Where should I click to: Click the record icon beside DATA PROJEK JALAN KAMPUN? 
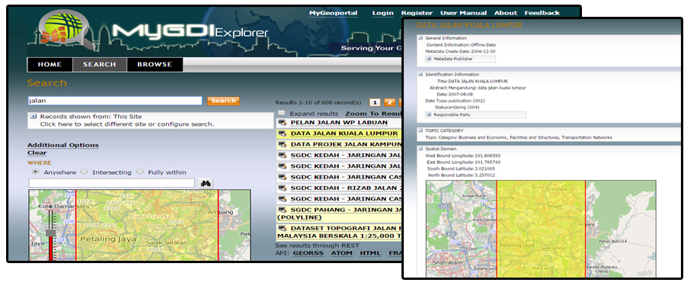pyautogui.click(x=283, y=145)
